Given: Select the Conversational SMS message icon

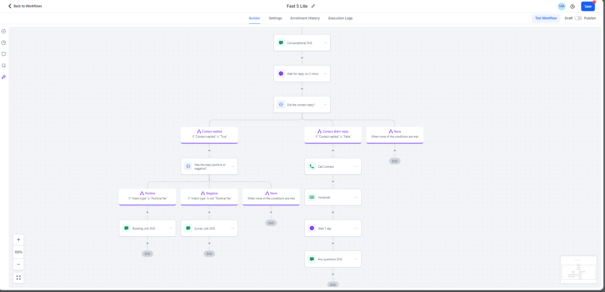Looking at the screenshot, I should [x=281, y=43].
